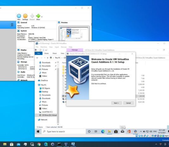The width and height of the screenshot is (169, 147).
Task: Select pinned Documents in Quick access
Action: pyautogui.click(x=46, y=66)
